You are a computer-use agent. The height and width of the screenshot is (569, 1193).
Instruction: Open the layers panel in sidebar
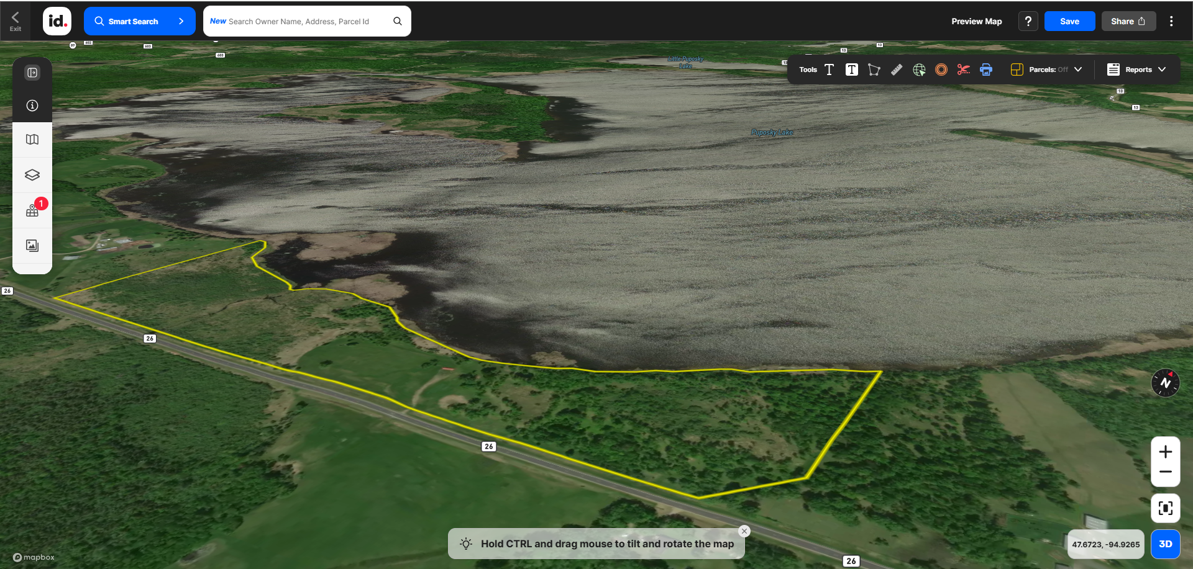click(x=32, y=175)
